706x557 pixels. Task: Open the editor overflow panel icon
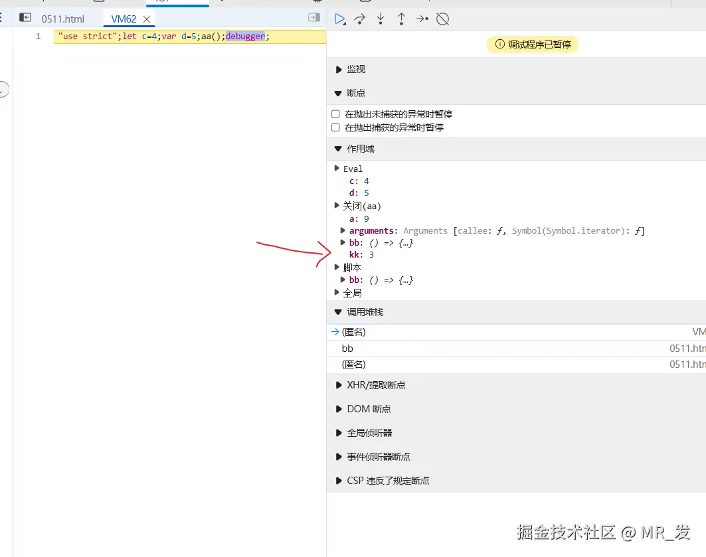tap(313, 18)
